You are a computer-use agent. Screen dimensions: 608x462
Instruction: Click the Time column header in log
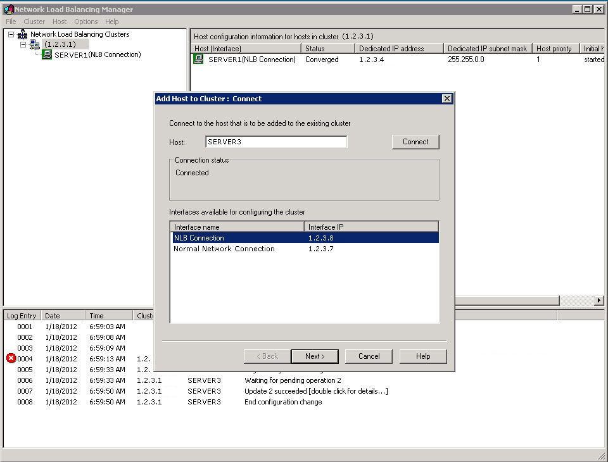pos(109,316)
